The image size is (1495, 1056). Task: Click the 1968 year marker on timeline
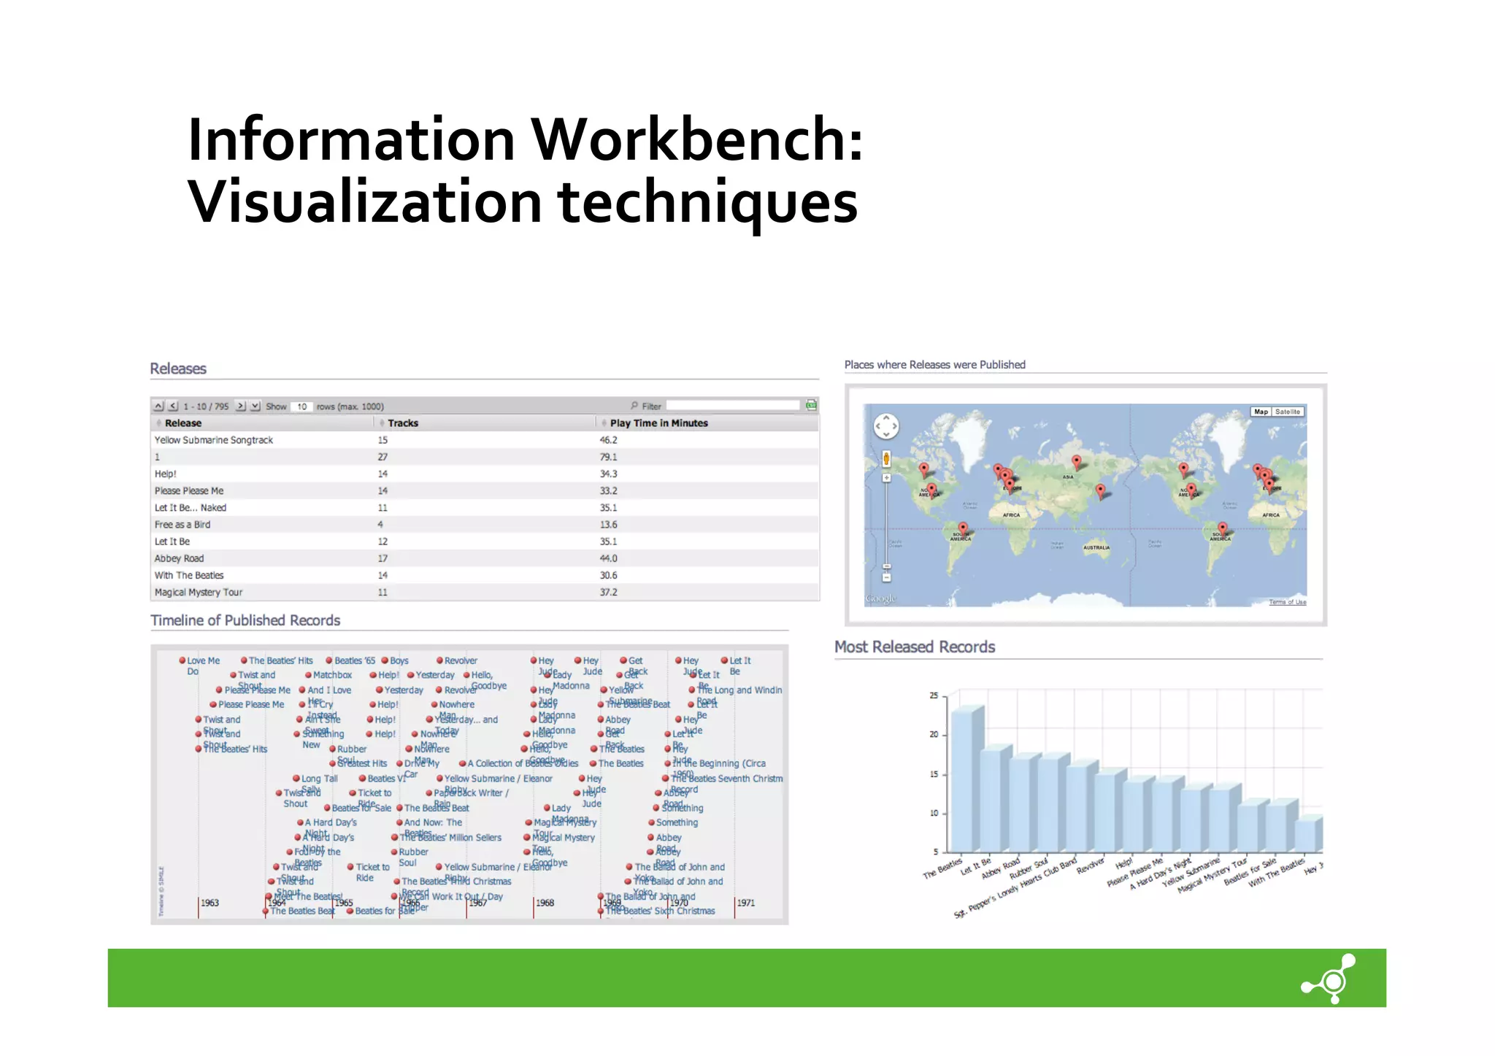click(x=545, y=903)
